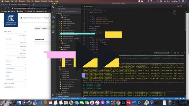The height and width of the screenshot is (106, 189).
Task: Open the terminal shell selector dropdown
Action: 162,53
